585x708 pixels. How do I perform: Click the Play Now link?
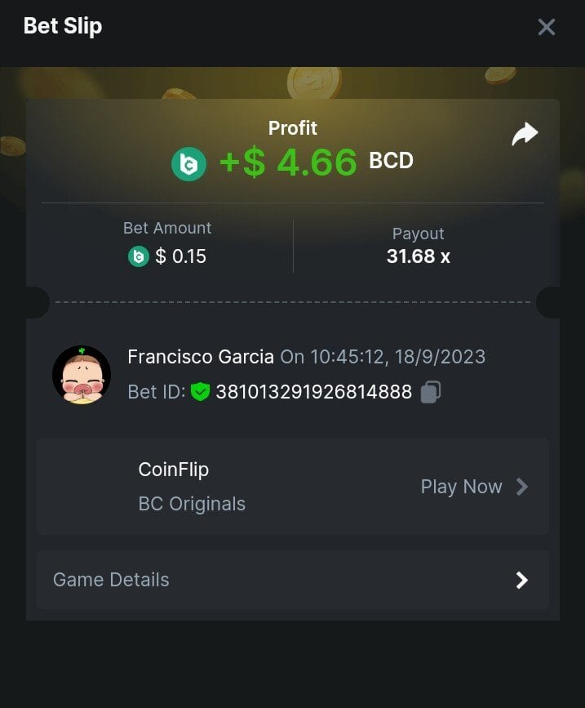pos(462,487)
